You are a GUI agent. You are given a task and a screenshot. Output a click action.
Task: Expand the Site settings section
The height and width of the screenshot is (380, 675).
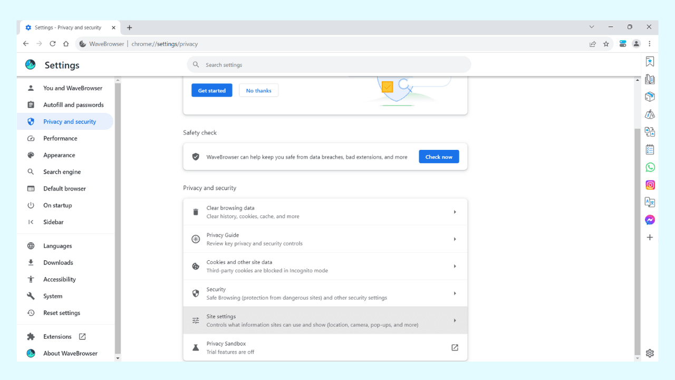325,320
